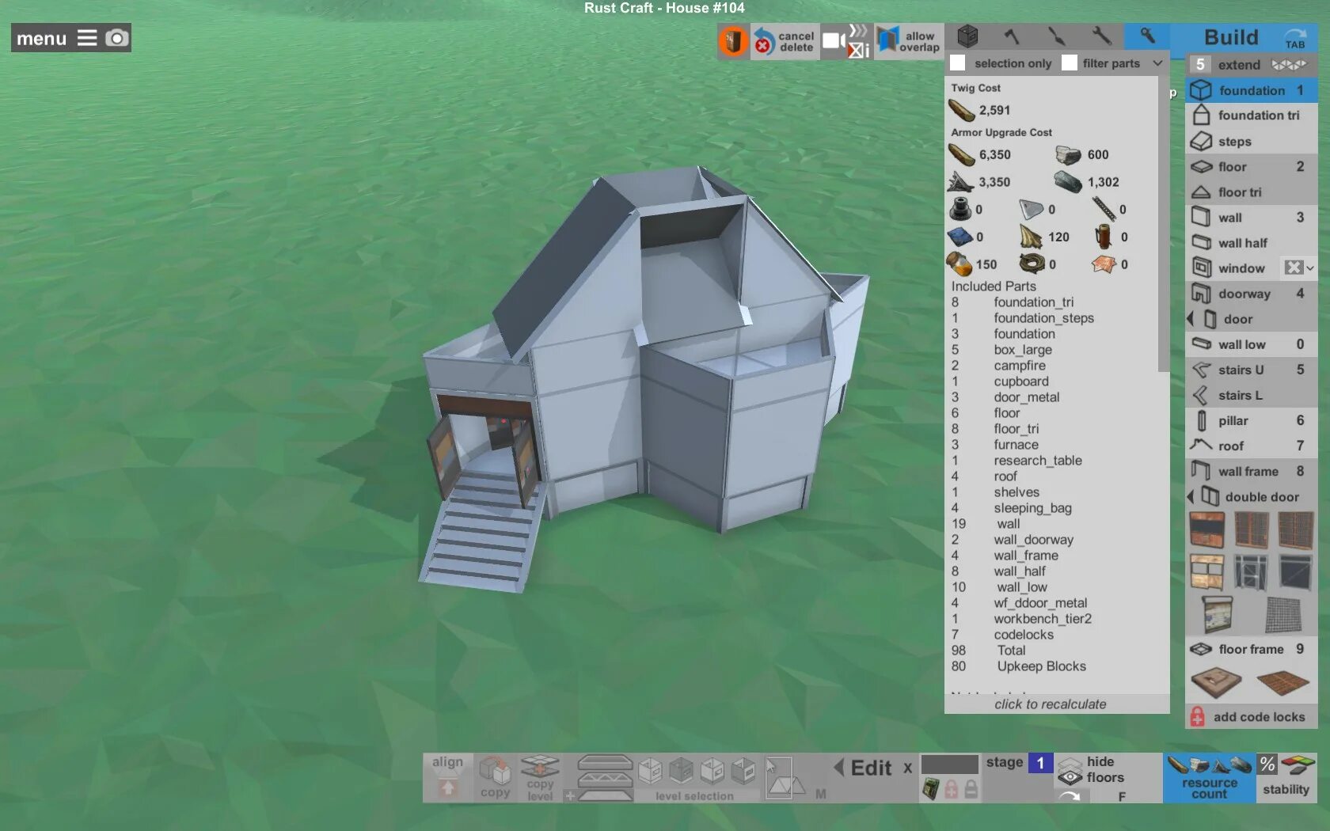The height and width of the screenshot is (831, 1330).
Task: Click the grey padlock icon in Edit panel
Action: (971, 789)
